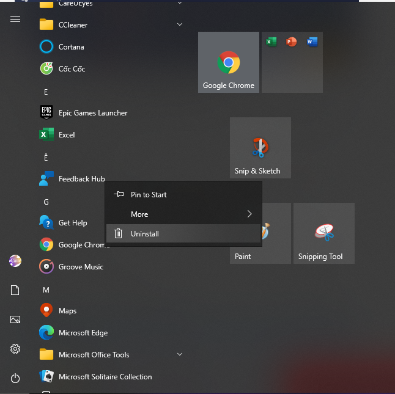Image resolution: width=395 pixels, height=394 pixels.
Task: Open the hamburger menu at top left
Action: [15, 19]
